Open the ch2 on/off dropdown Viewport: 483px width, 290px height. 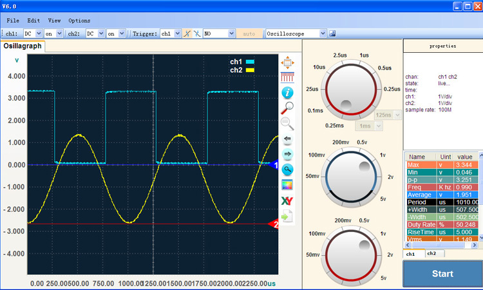(117, 33)
